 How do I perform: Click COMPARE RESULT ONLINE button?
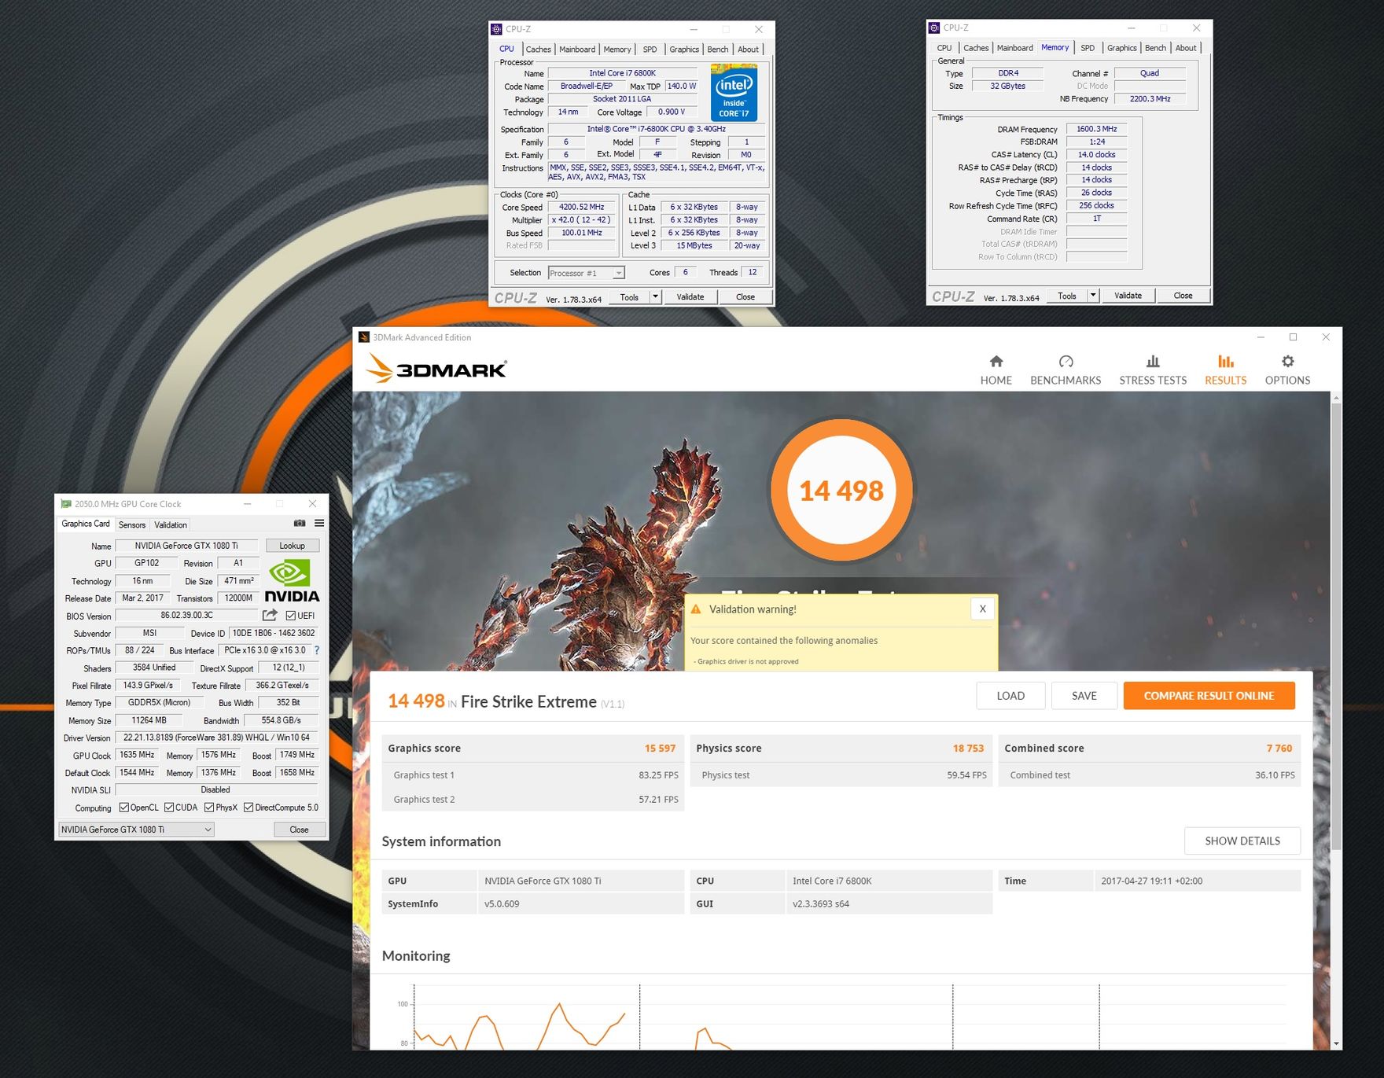(1209, 695)
